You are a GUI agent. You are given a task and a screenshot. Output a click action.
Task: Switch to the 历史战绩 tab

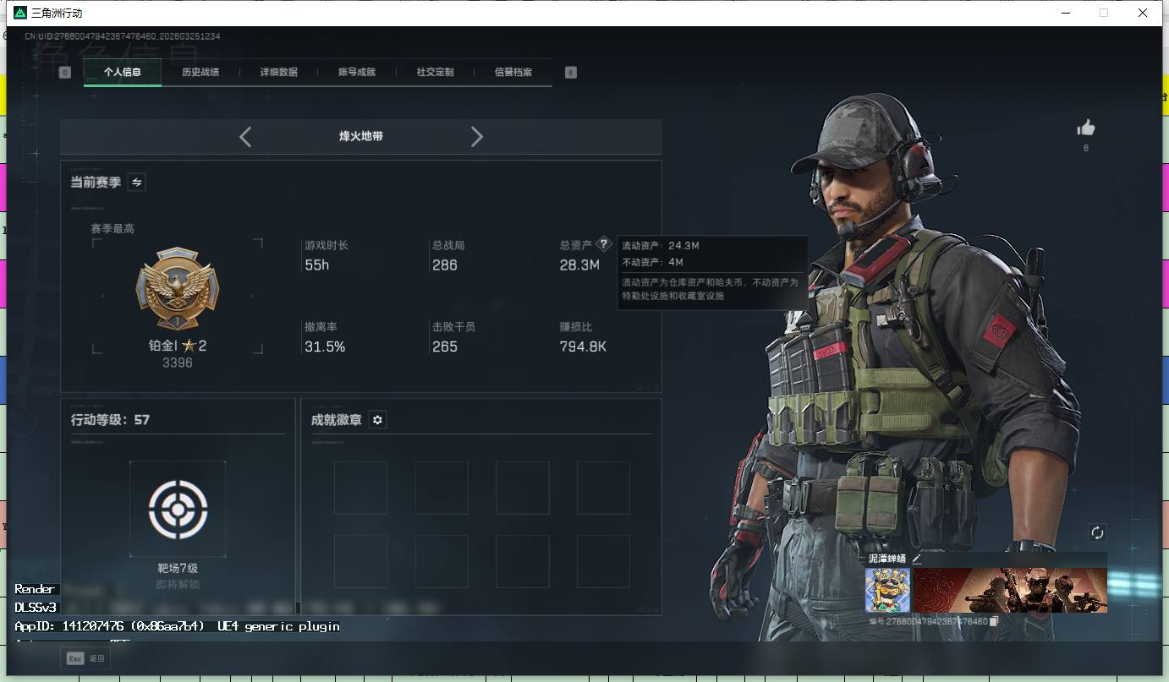pyautogui.click(x=200, y=73)
